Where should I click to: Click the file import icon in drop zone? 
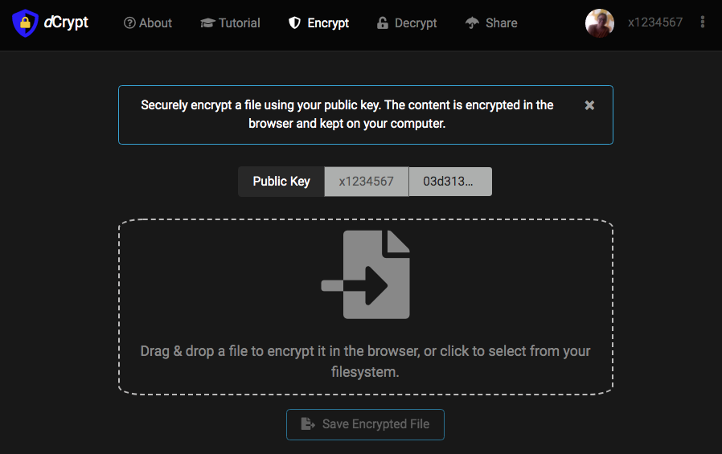(x=366, y=275)
